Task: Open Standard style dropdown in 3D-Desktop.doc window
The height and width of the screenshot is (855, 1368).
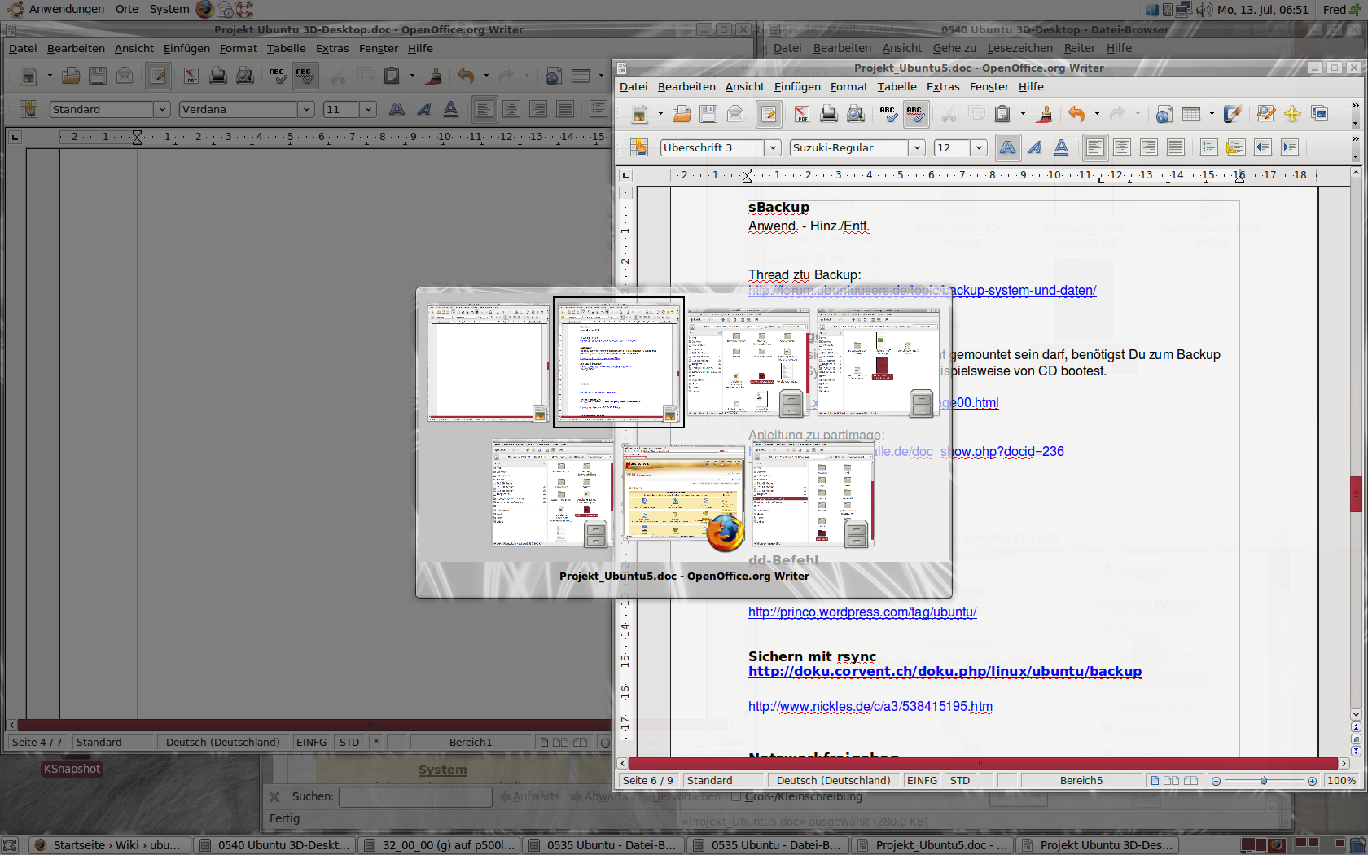Action: (x=162, y=109)
